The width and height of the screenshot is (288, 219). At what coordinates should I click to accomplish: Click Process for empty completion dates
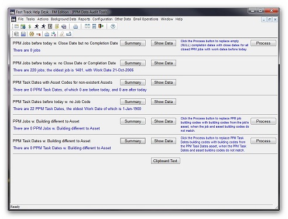(x=263, y=43)
